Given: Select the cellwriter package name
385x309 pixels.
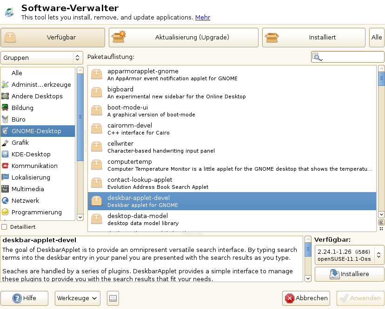Looking at the screenshot, I should pyautogui.click(x=120, y=143).
